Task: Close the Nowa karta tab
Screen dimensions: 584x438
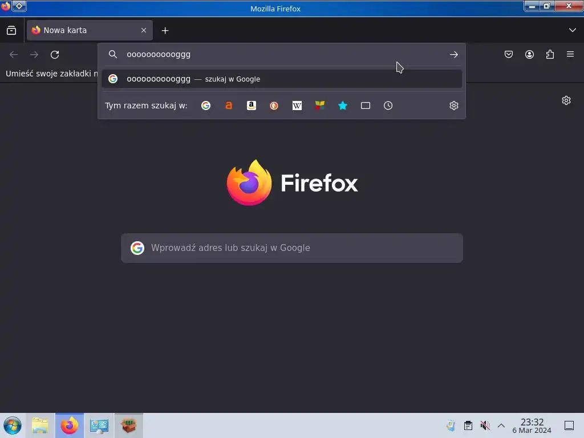Action: click(144, 30)
